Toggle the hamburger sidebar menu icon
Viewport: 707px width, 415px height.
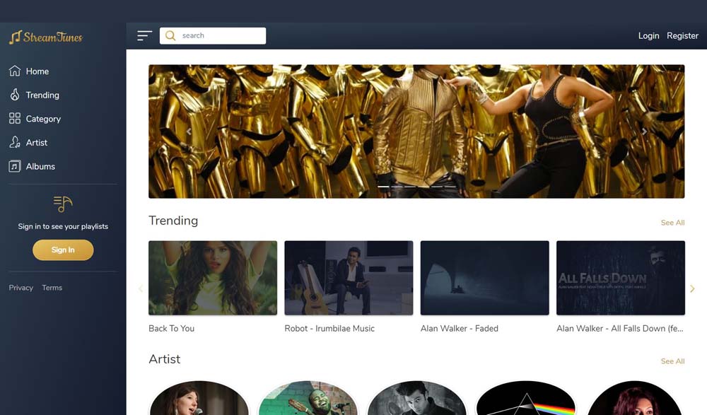pyautogui.click(x=144, y=35)
